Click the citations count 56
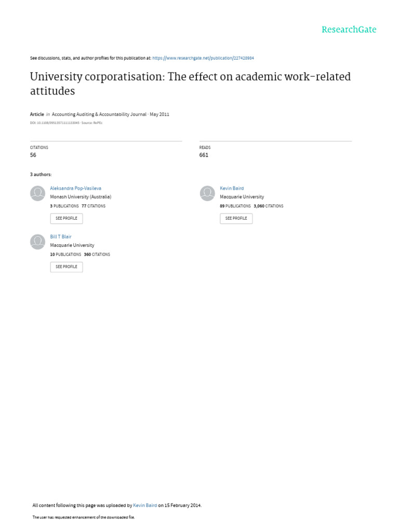 33,155
